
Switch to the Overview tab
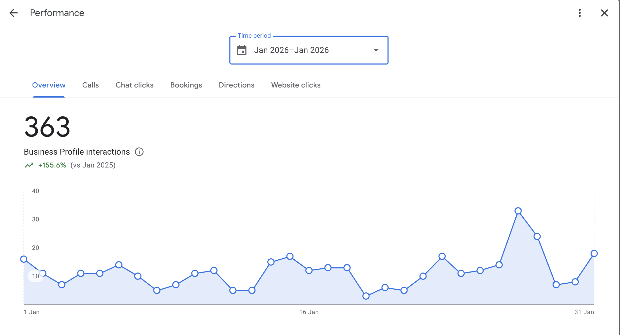pyautogui.click(x=49, y=85)
